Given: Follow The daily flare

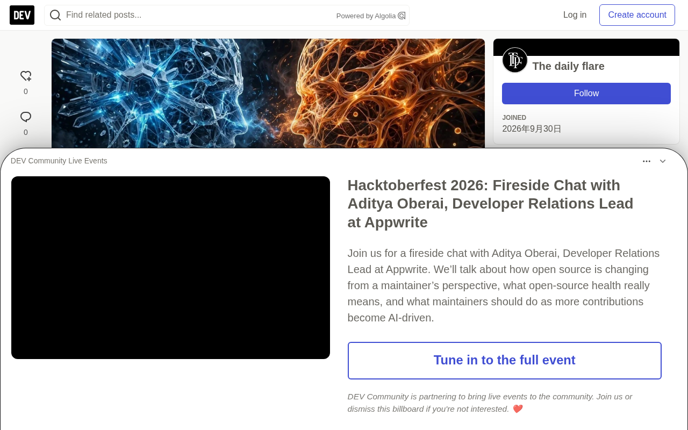Looking at the screenshot, I should pos(586,94).
